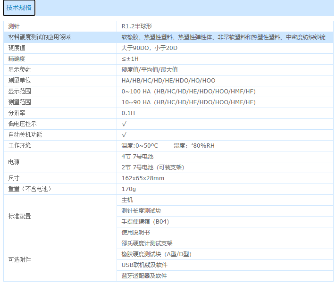Click the 大于90DO，小于20D hardness value
Screen dimensions: 336x284
tap(149, 48)
